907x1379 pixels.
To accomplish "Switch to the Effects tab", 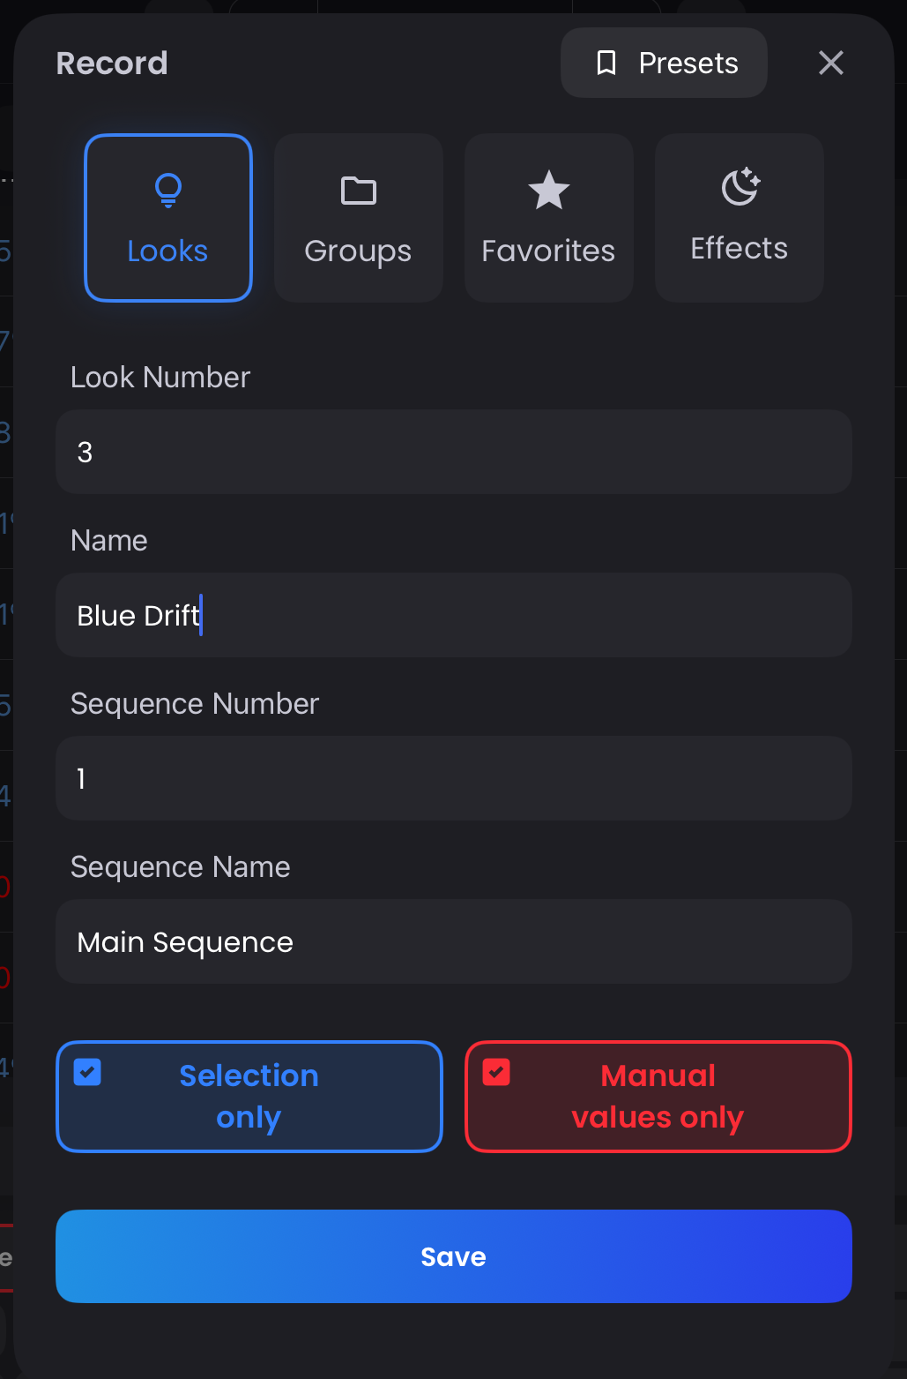I will [x=740, y=218].
